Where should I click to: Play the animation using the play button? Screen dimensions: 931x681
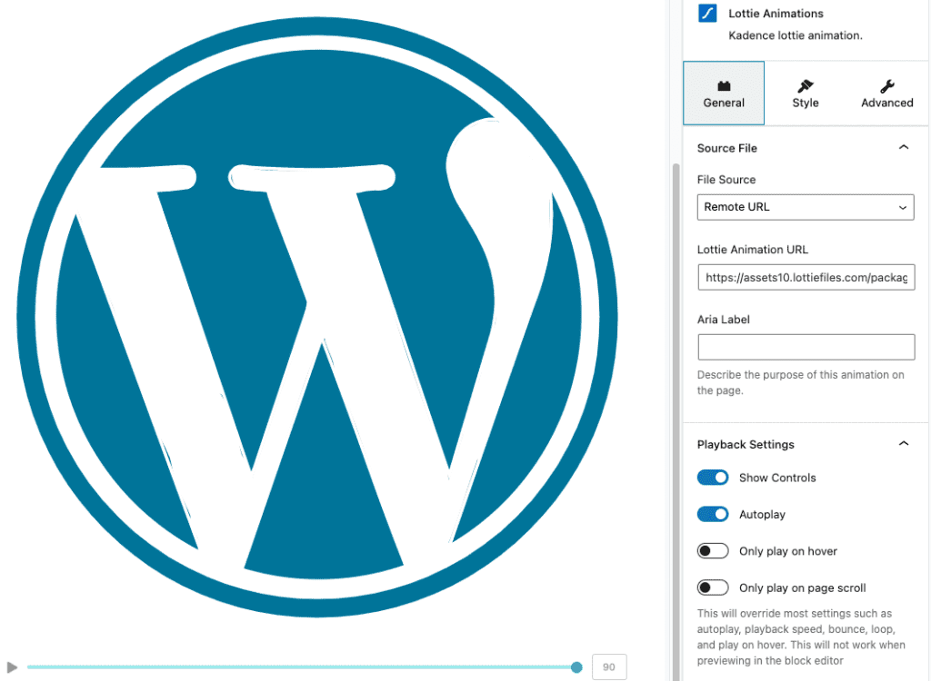(12, 667)
